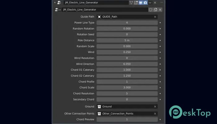Toggle render camera icon of modifier
Viewport: 217px width, 124px height.
click(x=145, y=2)
